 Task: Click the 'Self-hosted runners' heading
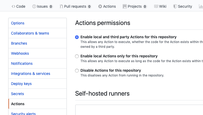[102, 93]
